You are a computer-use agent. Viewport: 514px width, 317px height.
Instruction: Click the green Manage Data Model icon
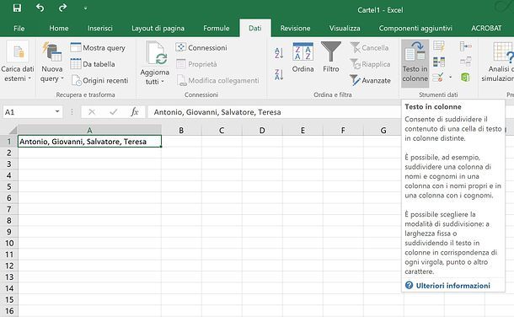(465, 78)
